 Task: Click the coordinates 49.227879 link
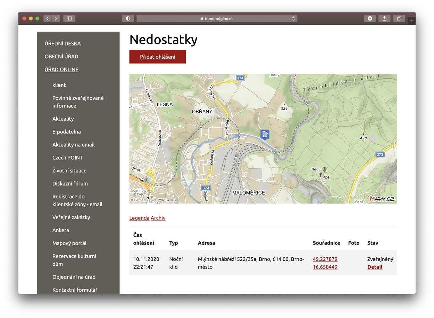[325, 259]
